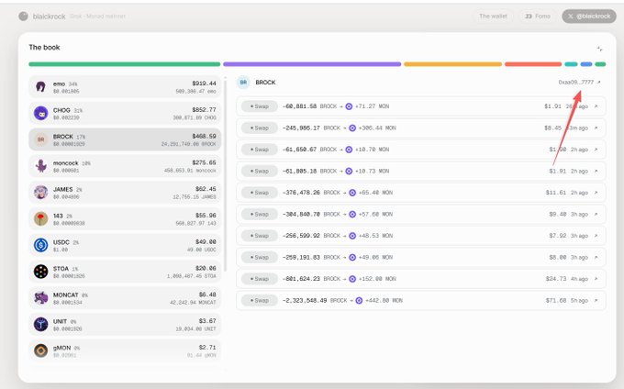The height and width of the screenshot is (389, 624).
Task: Open the link arrow on the -2,323,548.49 BROCK swap
Action: pos(596,300)
